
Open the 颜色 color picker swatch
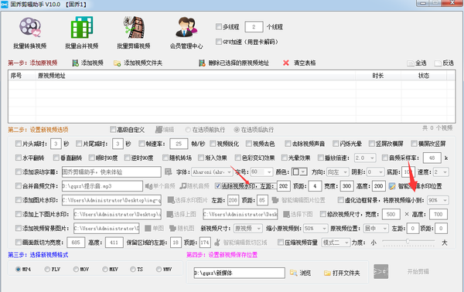click(x=299, y=172)
